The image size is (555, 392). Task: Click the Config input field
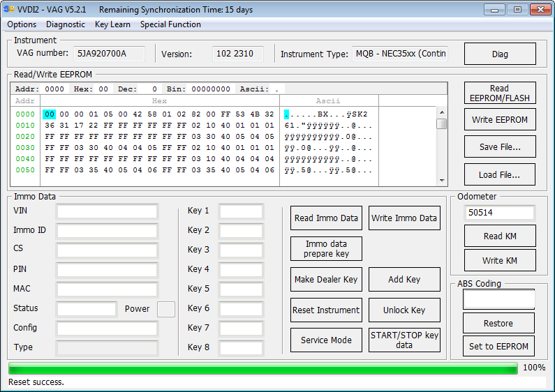pyautogui.click(x=107, y=329)
